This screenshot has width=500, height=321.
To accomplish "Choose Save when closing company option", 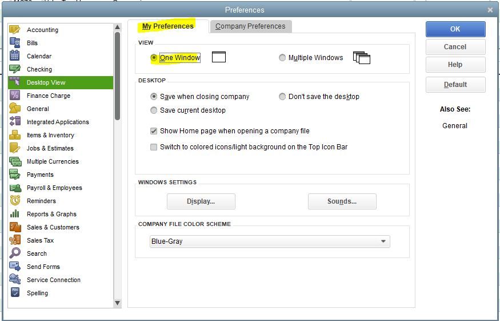I will 154,97.
